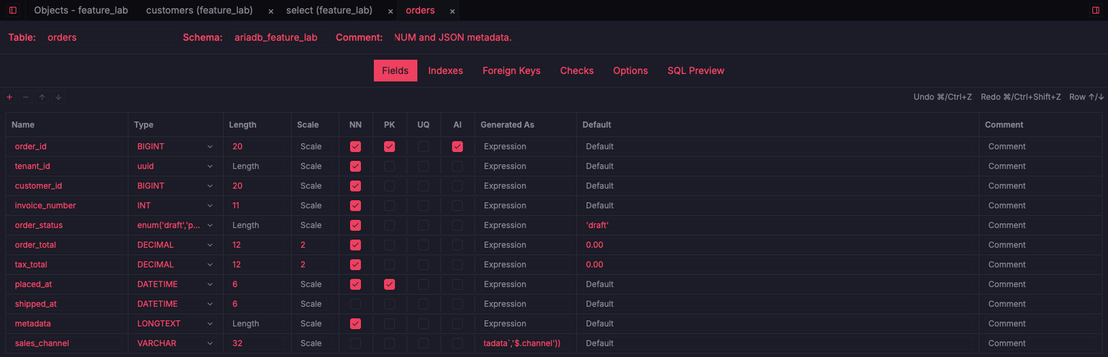
Task: Toggle the left sidebar panel icon
Action: pyautogui.click(x=13, y=10)
